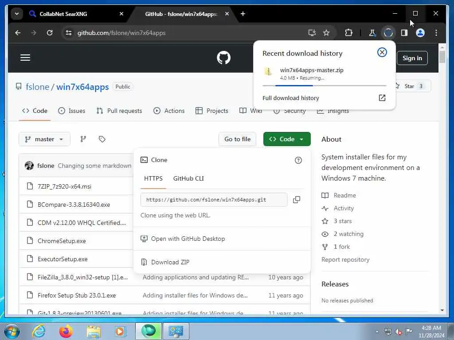Switch to GitHub CLI clone tab
This screenshot has width=454, height=340.
pyautogui.click(x=188, y=178)
